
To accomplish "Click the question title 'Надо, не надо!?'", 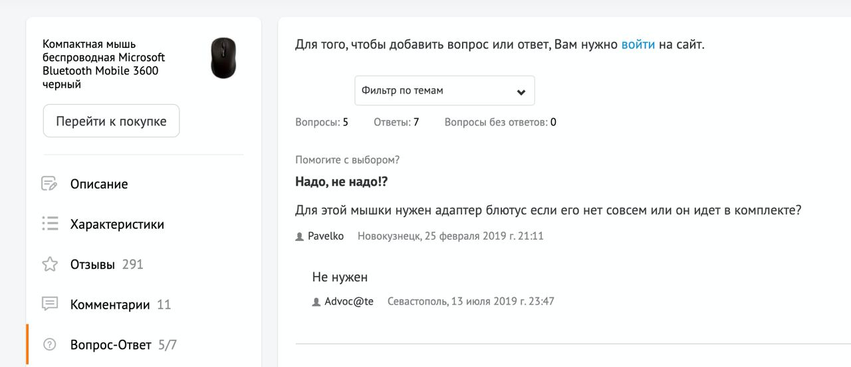I will (x=341, y=181).
